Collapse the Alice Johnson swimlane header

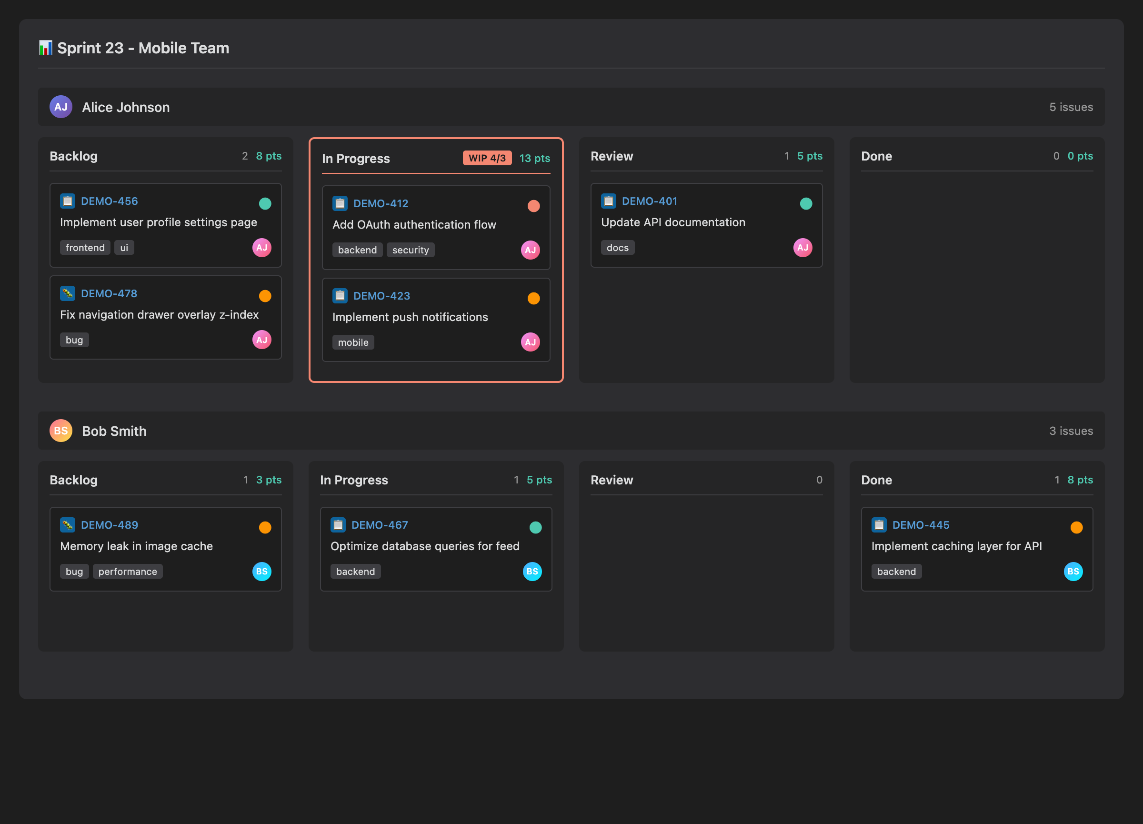click(571, 107)
